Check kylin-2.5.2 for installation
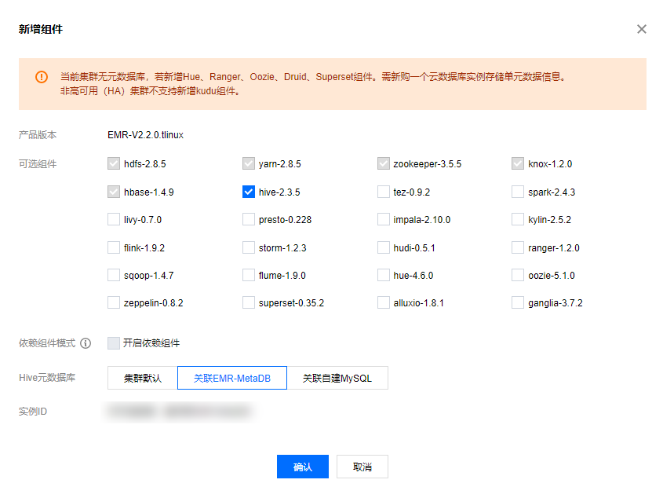Viewport: 663px width, 498px height. [517, 219]
